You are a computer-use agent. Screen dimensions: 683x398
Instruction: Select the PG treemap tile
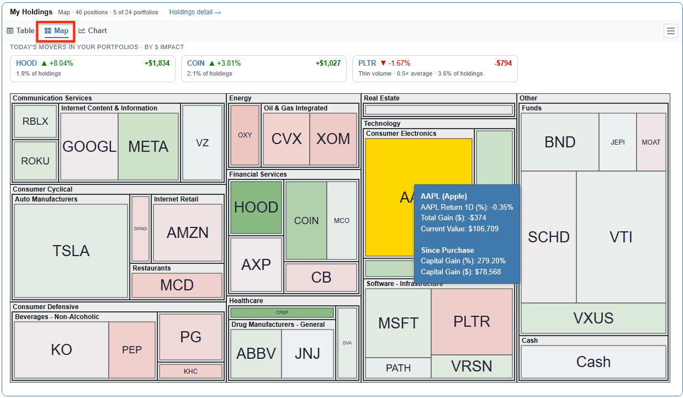[x=190, y=337]
